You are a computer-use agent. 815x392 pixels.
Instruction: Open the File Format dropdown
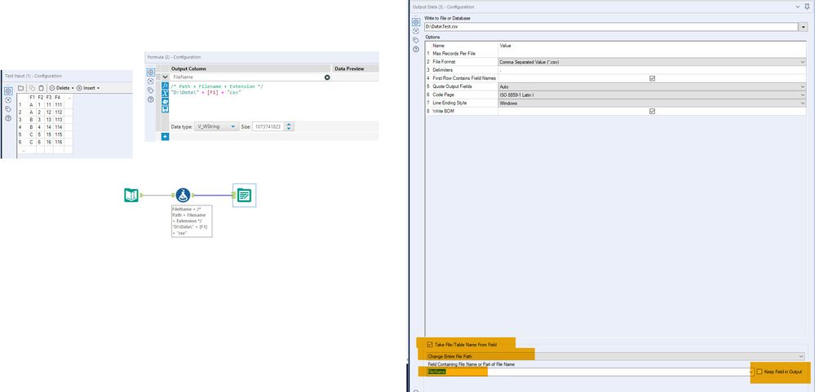tap(652, 62)
